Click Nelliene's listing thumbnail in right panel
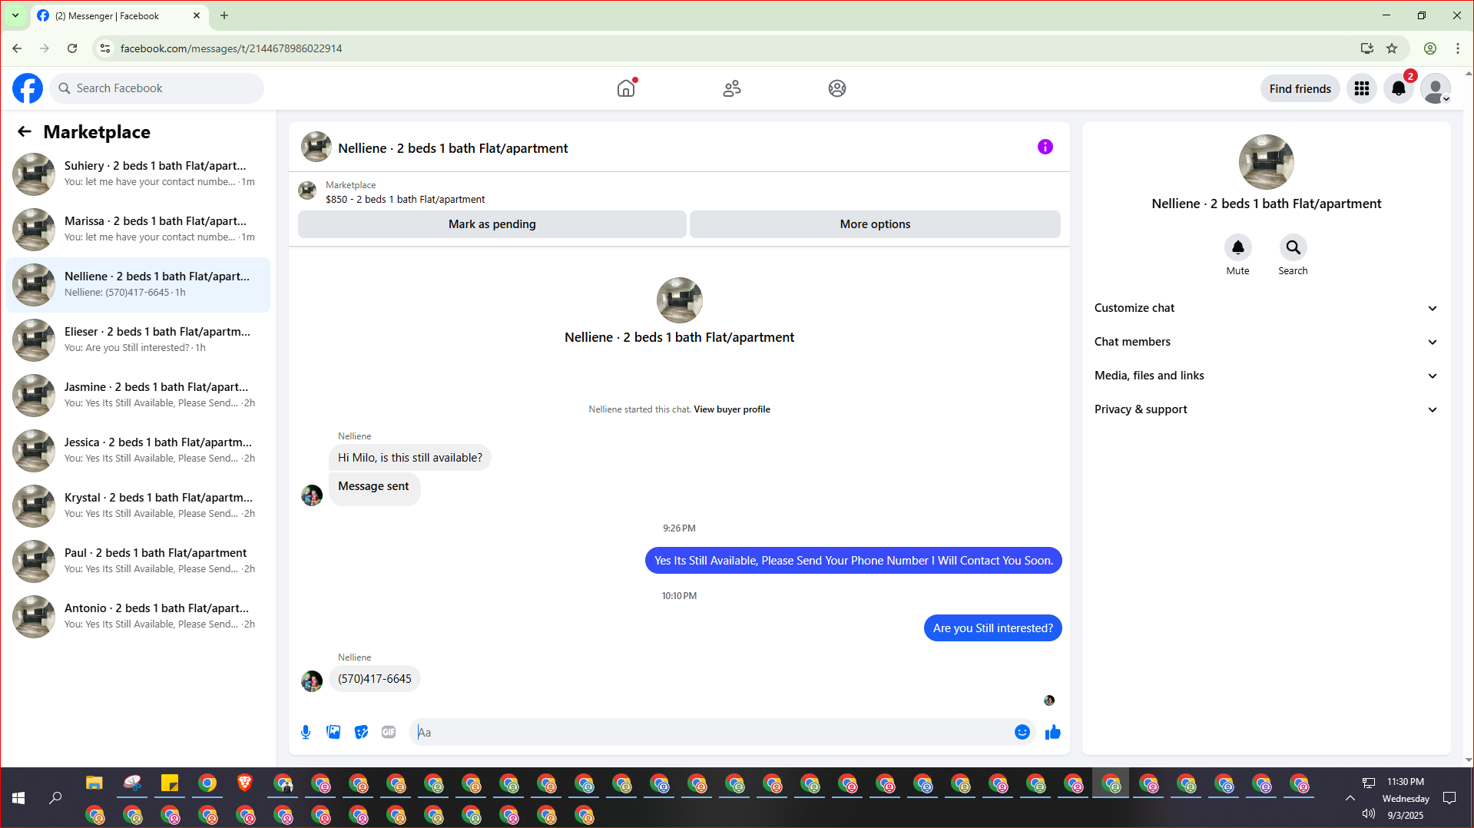 click(x=1267, y=162)
